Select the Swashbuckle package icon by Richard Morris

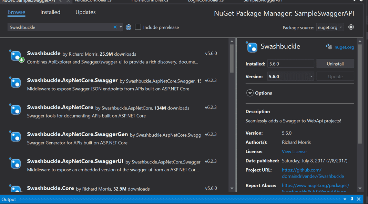coord(16,56)
